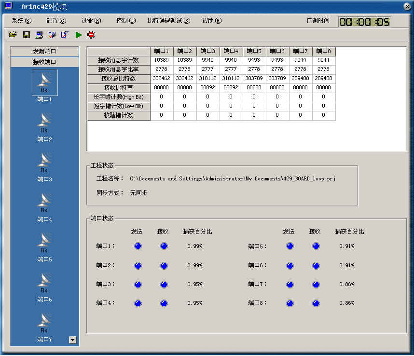This screenshot has height=356, width=414.
Task: Click the 端口5 接收 status LED
Action: (316, 246)
